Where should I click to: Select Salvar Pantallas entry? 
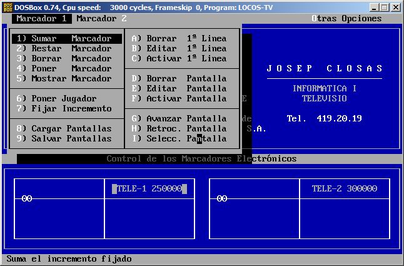[64, 139]
